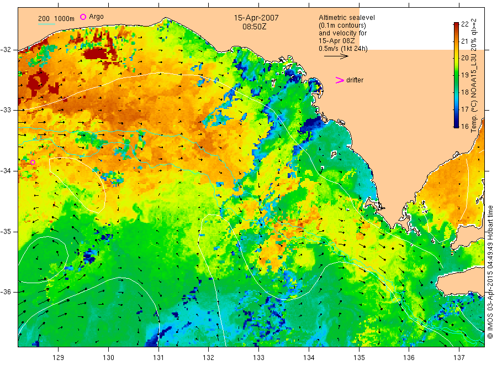Select the "drifter" legend label
This screenshot has height=365, width=497.
(x=355, y=80)
